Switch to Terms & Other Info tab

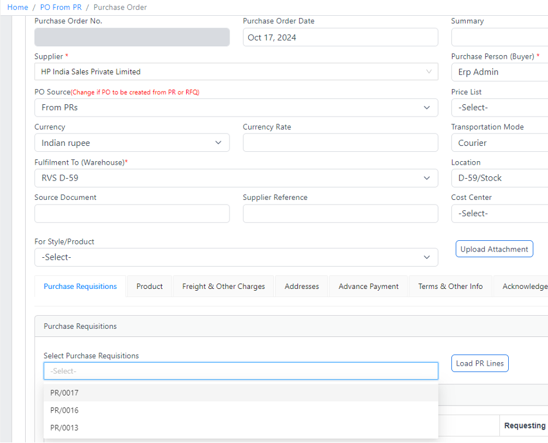coord(450,287)
